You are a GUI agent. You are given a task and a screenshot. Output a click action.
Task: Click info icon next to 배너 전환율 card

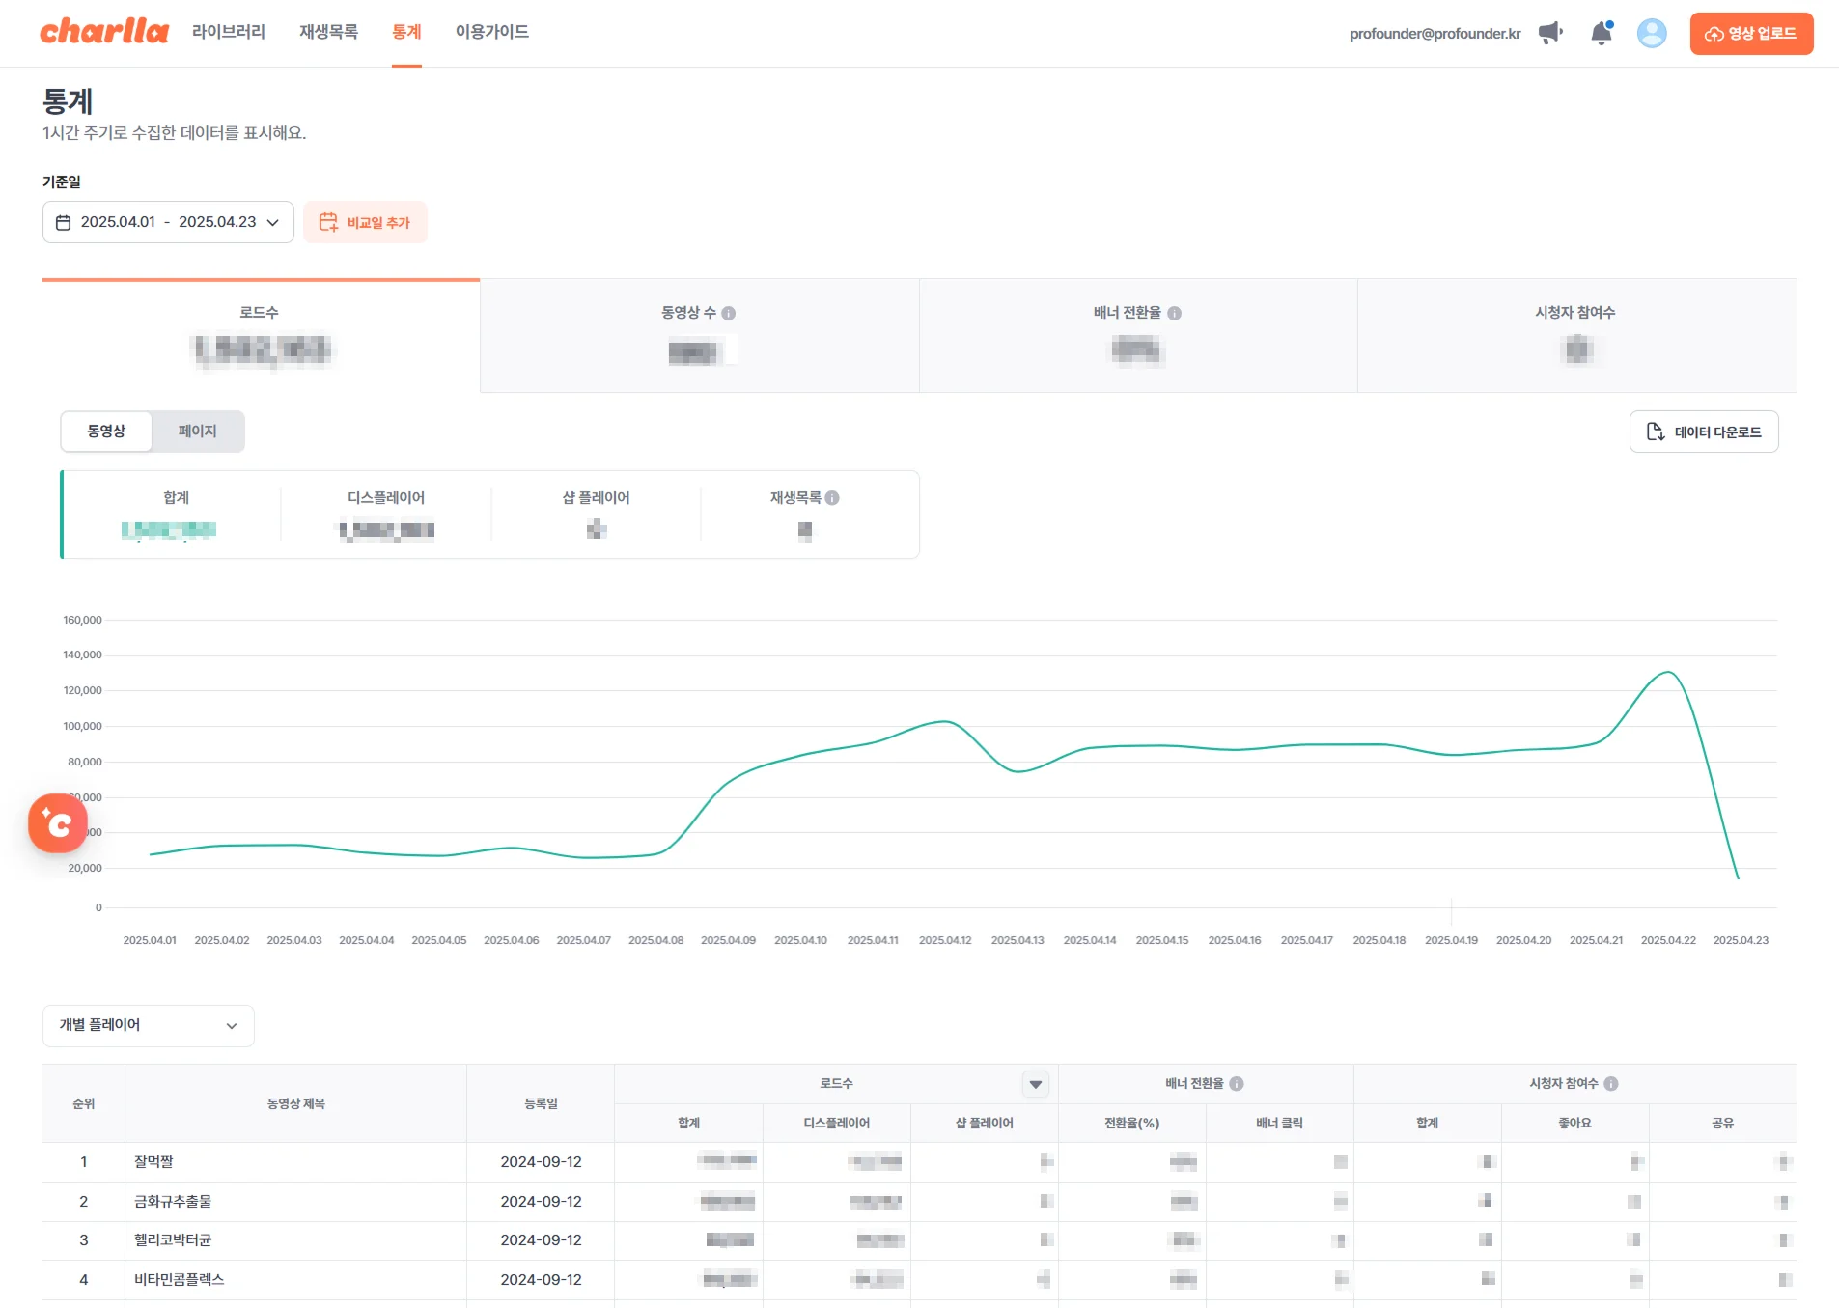click(x=1175, y=313)
